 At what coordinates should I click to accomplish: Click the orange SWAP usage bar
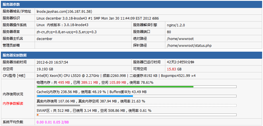click(38, 115)
